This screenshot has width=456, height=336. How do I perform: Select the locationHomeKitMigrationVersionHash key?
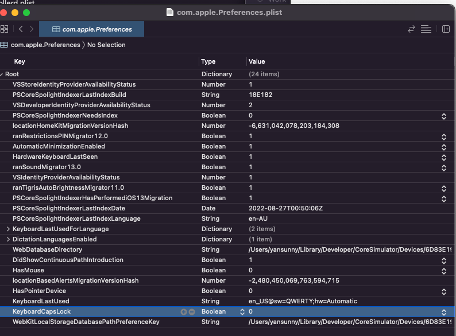tap(71, 126)
